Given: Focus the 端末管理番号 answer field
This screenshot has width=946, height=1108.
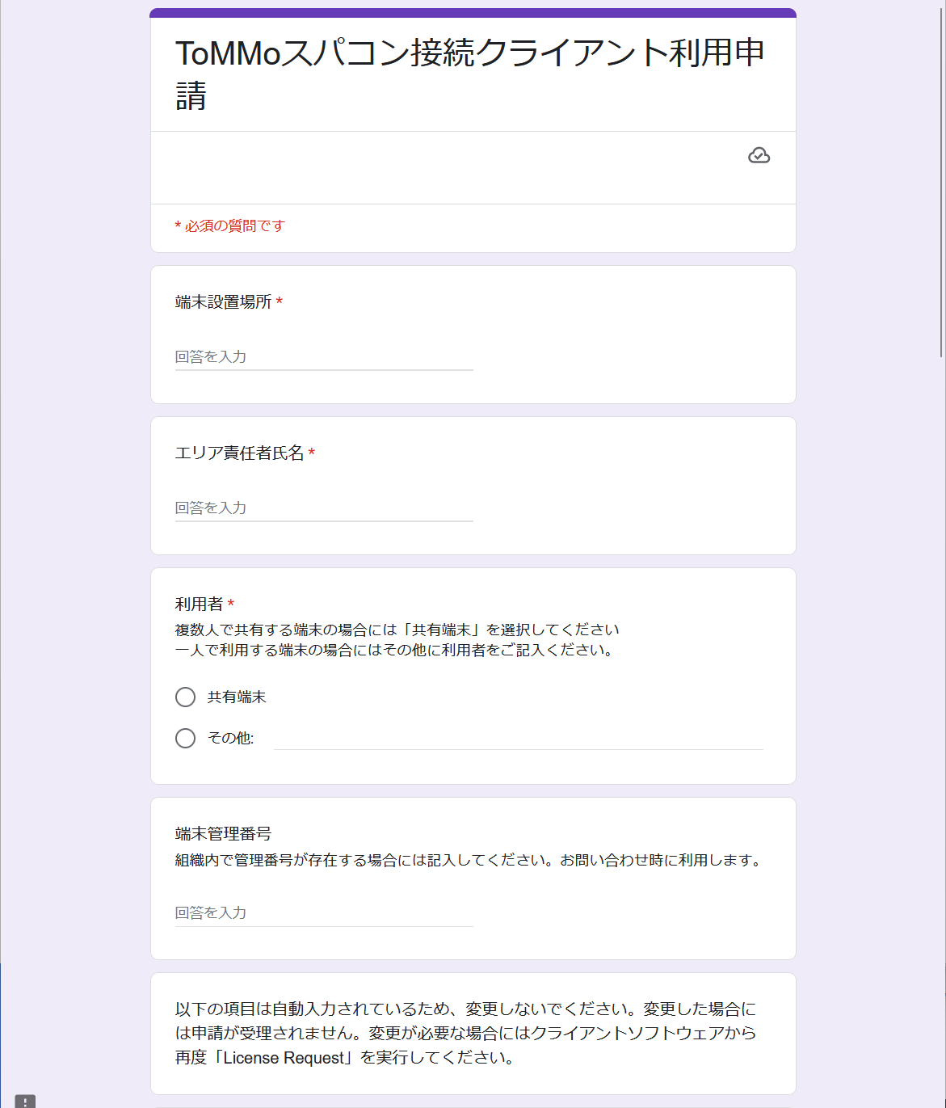Looking at the screenshot, I should point(324,912).
